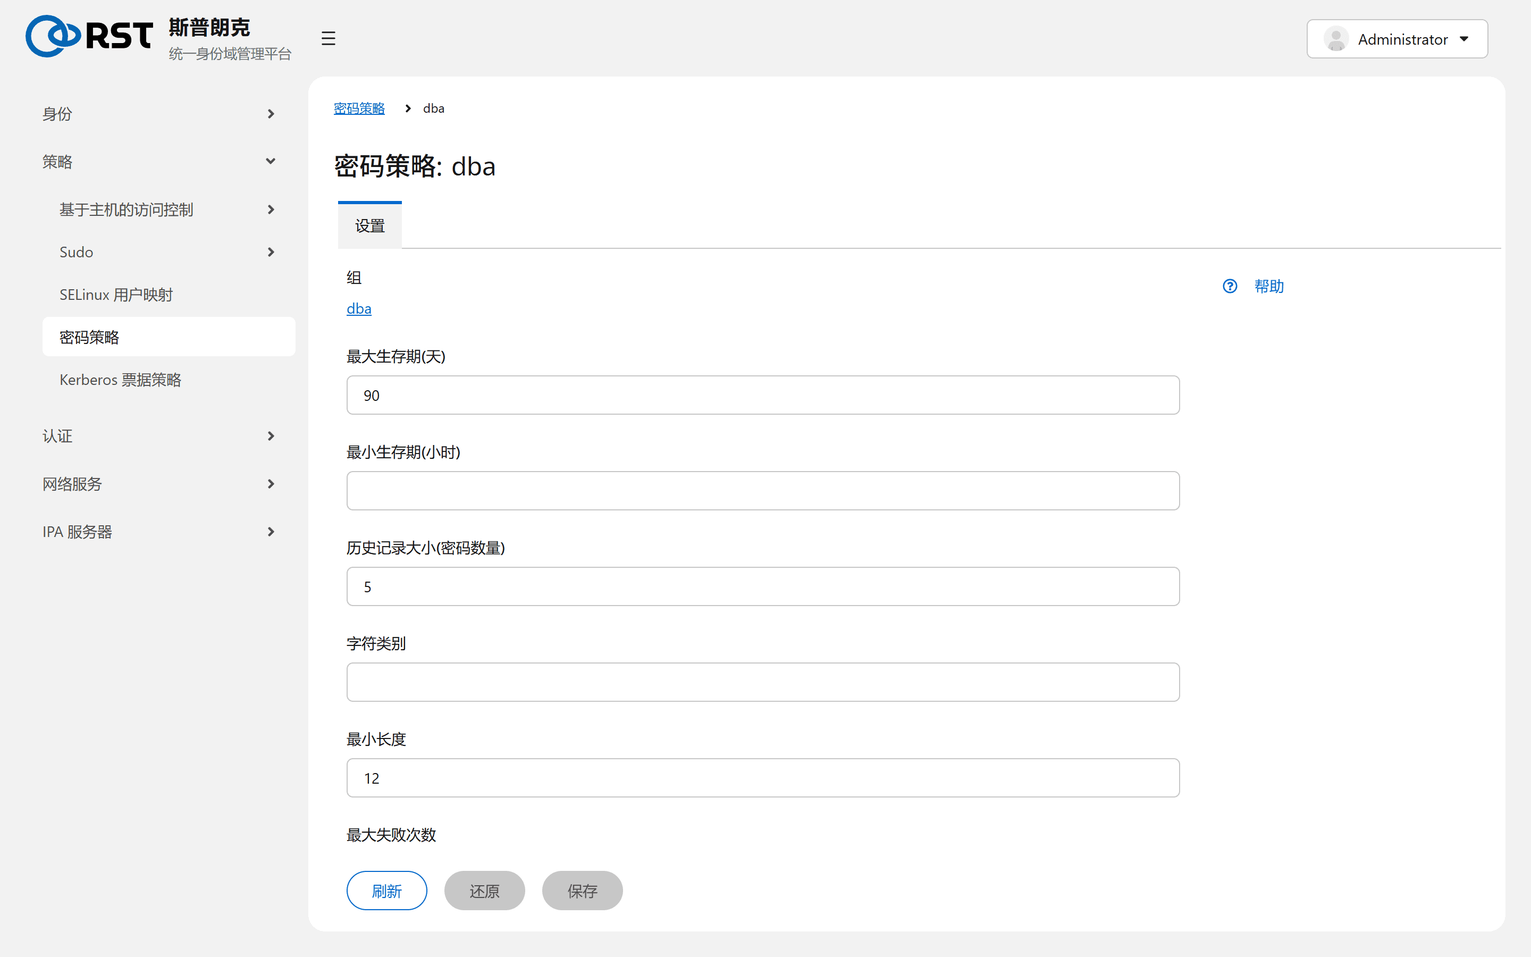Click the 密码策略: dba page heading
Image resolution: width=1531 pixels, height=957 pixels.
pyautogui.click(x=415, y=166)
